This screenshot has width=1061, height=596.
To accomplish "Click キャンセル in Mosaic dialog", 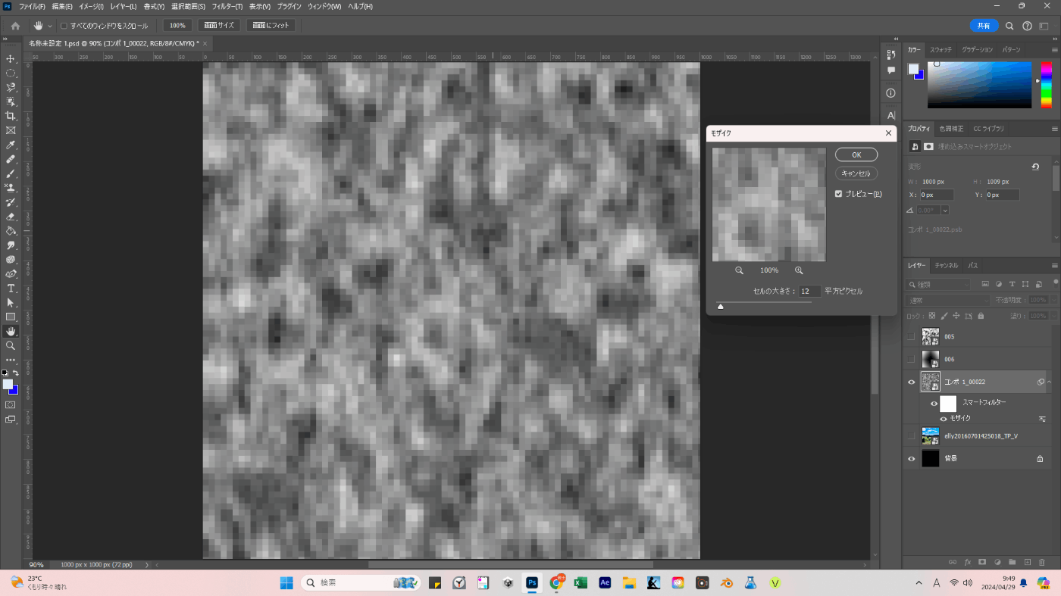I will tap(856, 173).
